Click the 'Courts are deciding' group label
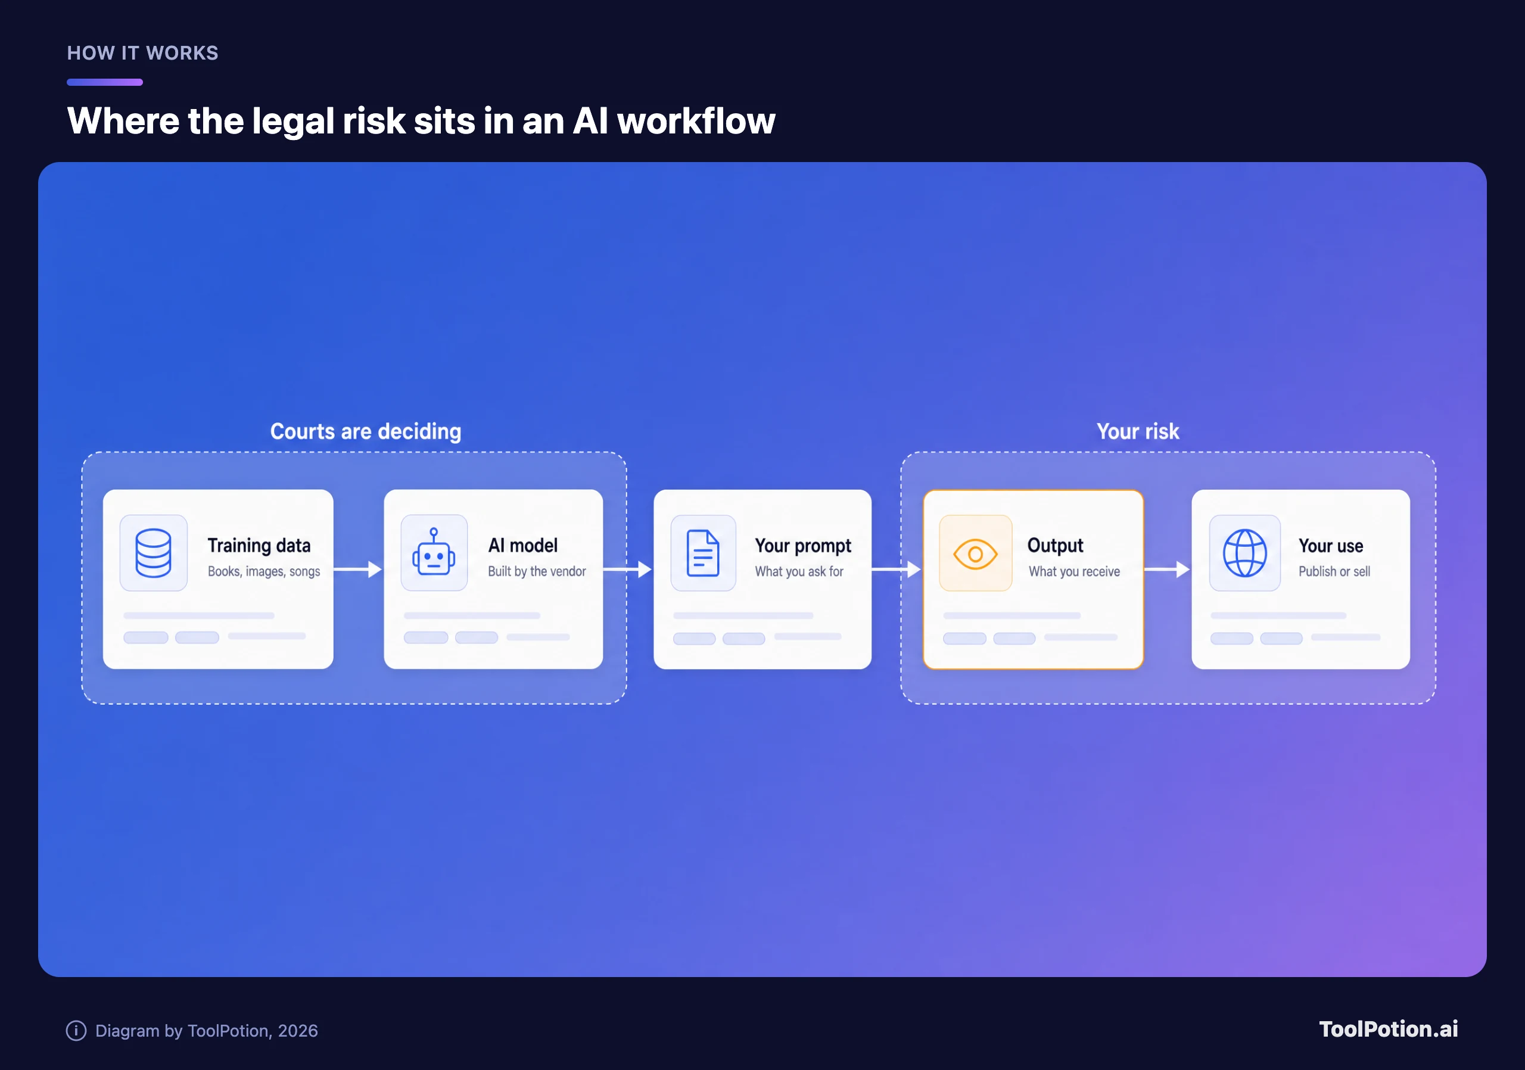The width and height of the screenshot is (1525, 1070). coord(365,431)
